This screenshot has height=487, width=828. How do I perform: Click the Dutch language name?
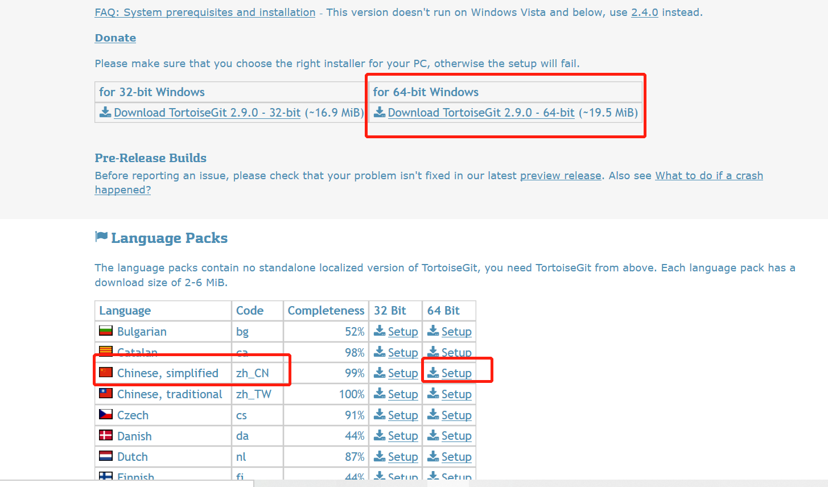[x=133, y=457]
